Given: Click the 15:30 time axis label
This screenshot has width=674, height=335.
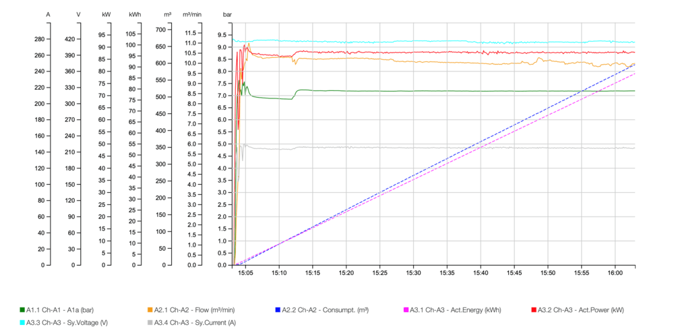Looking at the screenshot, I should pyautogui.click(x=414, y=273).
